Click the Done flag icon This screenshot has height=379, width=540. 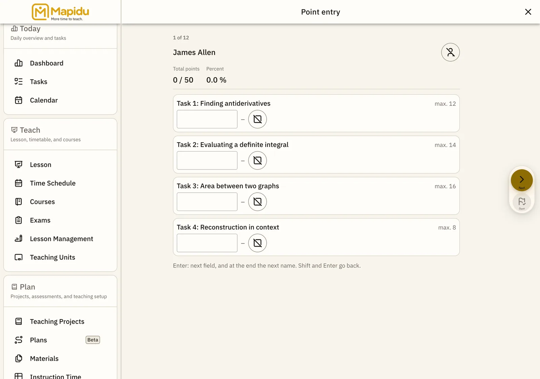coord(522,202)
